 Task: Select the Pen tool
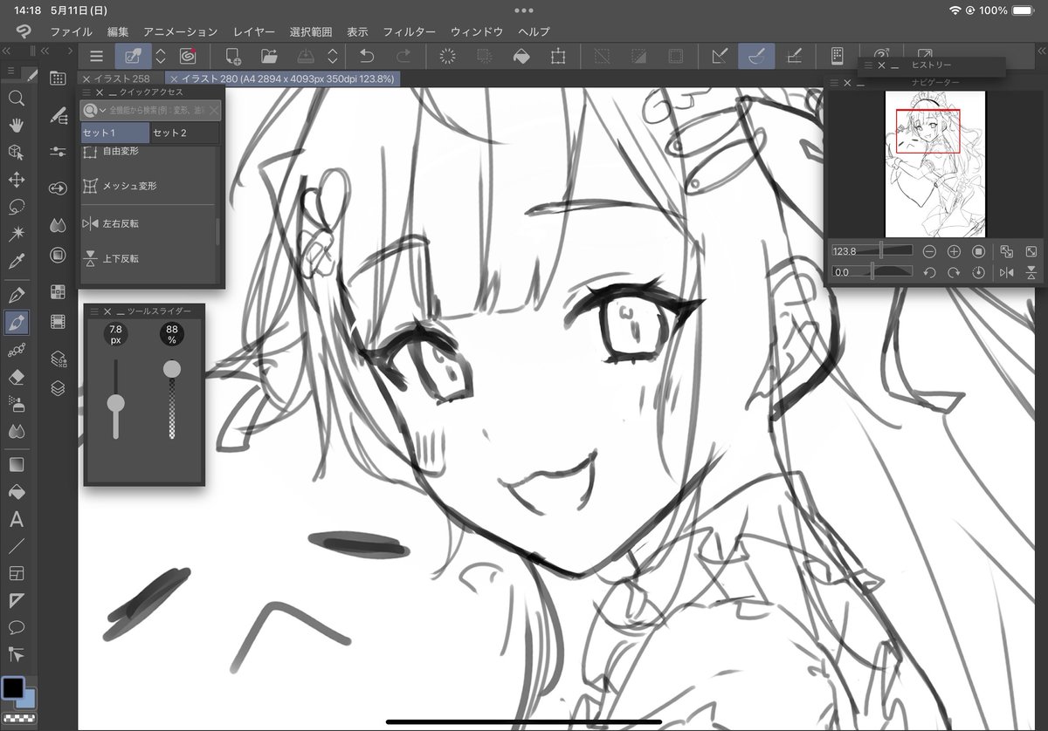pos(16,293)
